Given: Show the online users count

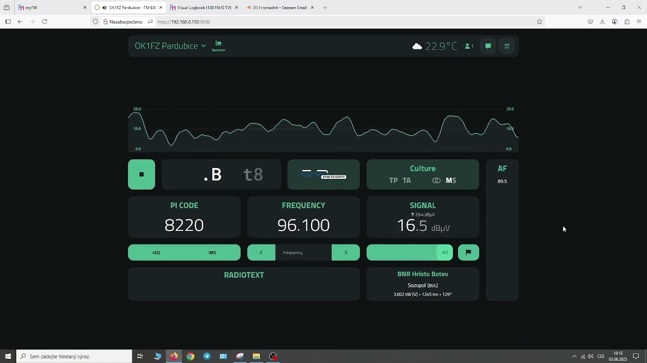Looking at the screenshot, I should point(469,46).
